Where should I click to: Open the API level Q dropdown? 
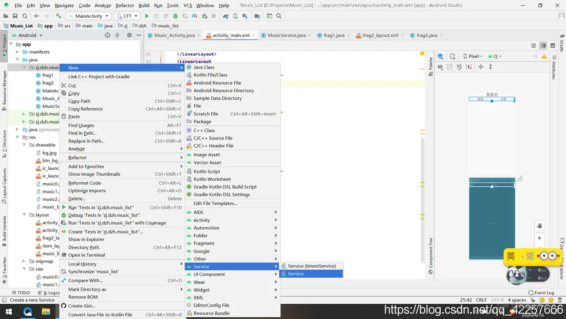coord(495,56)
